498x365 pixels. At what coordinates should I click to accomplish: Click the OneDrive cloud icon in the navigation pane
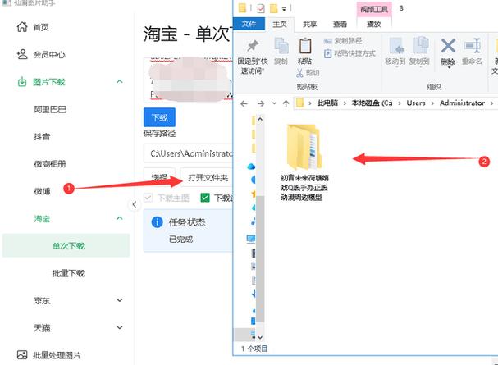coord(251,166)
